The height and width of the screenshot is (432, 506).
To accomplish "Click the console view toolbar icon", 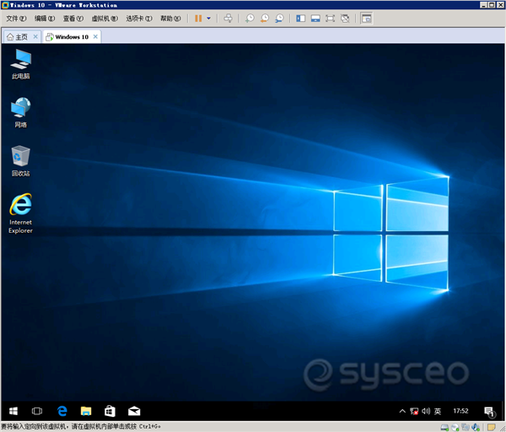I will coord(366,19).
